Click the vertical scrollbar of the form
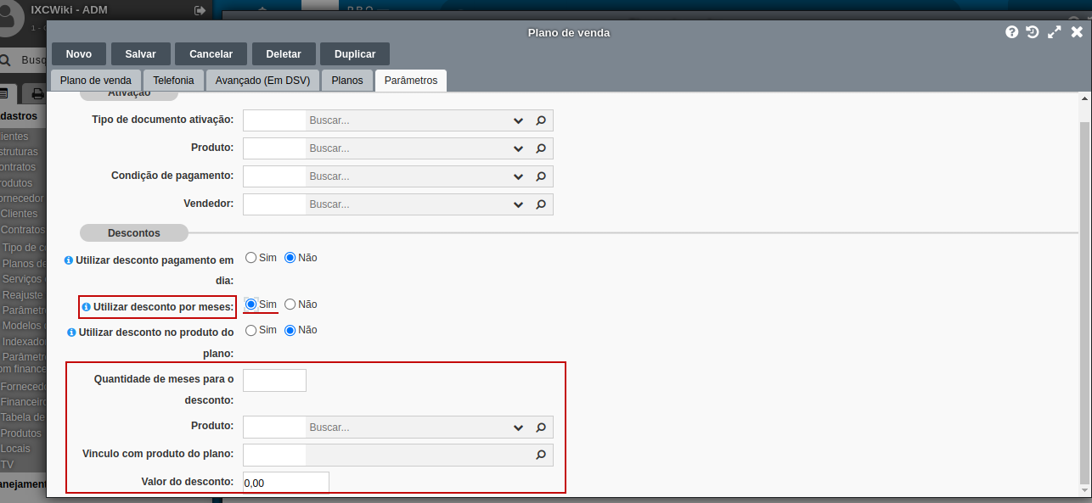Screen dimensions: 1092x503 (x=1084, y=297)
